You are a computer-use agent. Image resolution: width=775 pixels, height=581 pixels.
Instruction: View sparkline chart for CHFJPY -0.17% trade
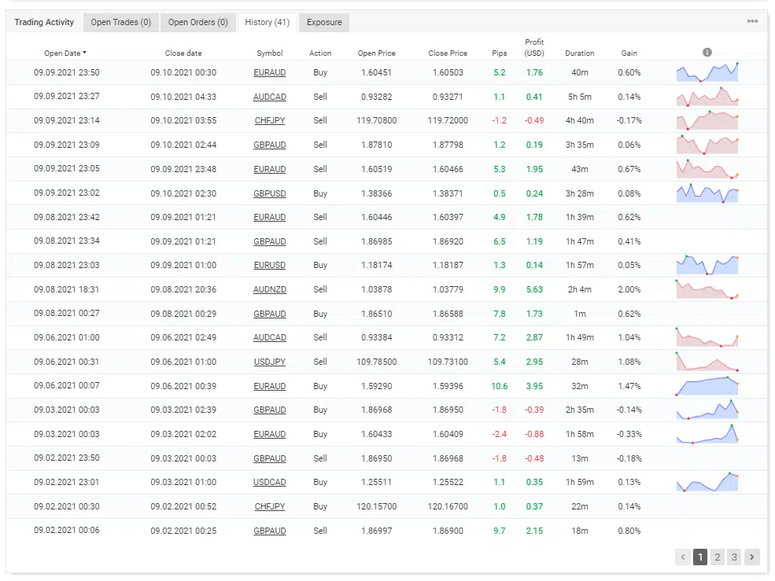(x=707, y=120)
